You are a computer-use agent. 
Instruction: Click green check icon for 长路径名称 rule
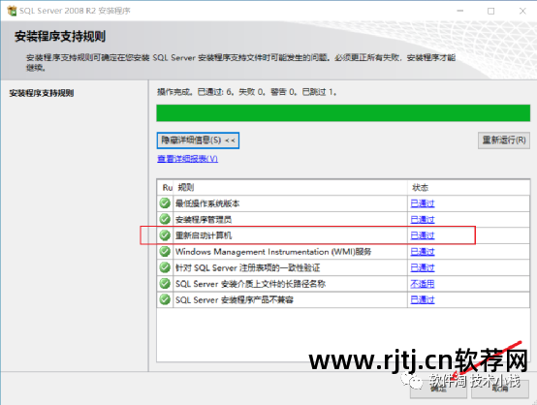coord(165,284)
